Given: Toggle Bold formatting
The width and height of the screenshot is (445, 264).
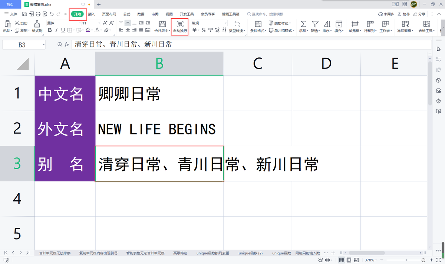Looking at the screenshot, I should (x=50, y=30).
